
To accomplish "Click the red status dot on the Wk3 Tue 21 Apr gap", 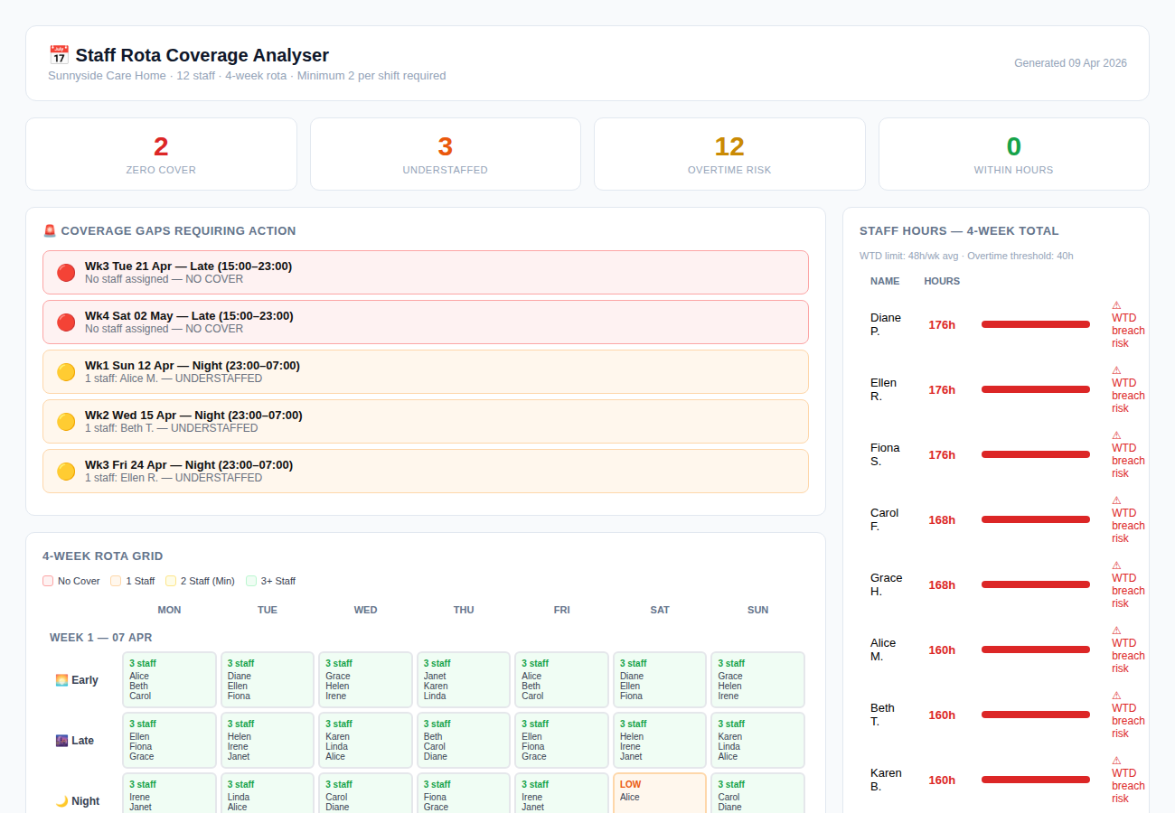I will [x=66, y=272].
